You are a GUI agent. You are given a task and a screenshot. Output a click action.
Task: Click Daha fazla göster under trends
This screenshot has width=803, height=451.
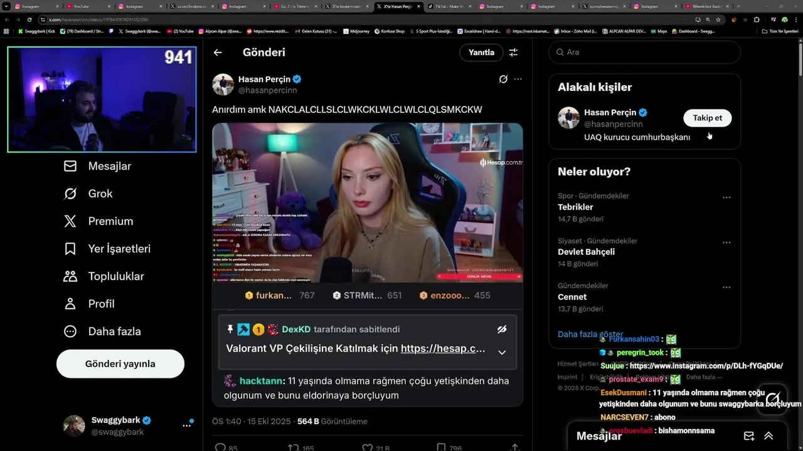pyautogui.click(x=590, y=334)
